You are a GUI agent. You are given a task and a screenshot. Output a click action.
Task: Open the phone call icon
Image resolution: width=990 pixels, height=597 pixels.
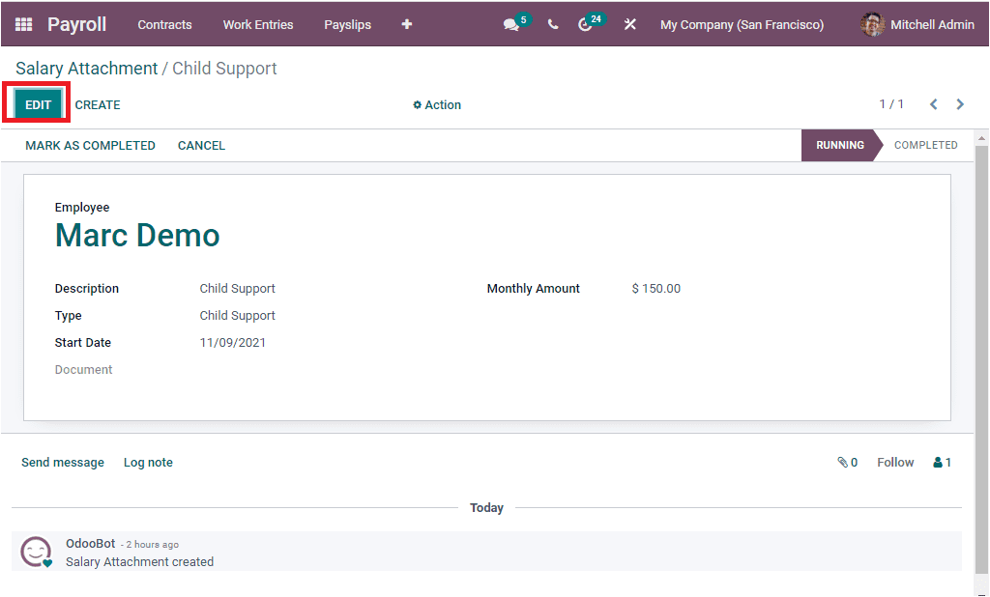552,24
